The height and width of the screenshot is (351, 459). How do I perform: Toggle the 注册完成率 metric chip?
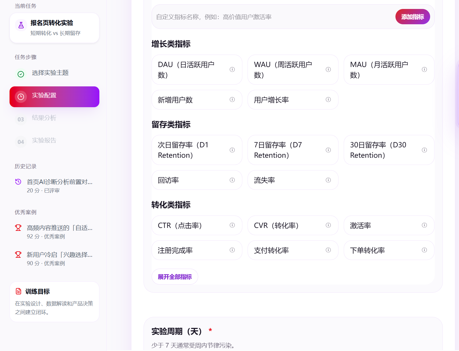pos(197,250)
